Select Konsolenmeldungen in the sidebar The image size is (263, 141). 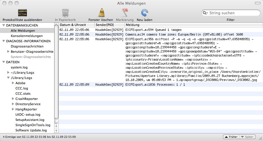[27, 36]
